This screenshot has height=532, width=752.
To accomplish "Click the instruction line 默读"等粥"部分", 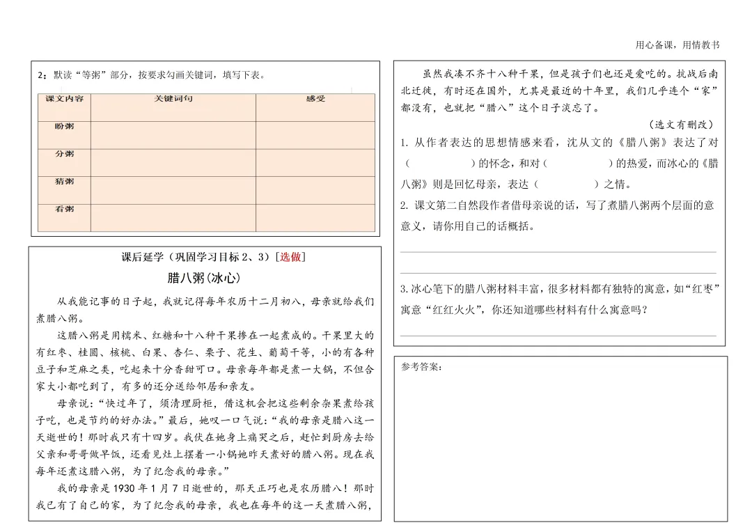I will (152, 75).
